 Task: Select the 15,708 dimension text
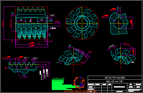point(17,58)
